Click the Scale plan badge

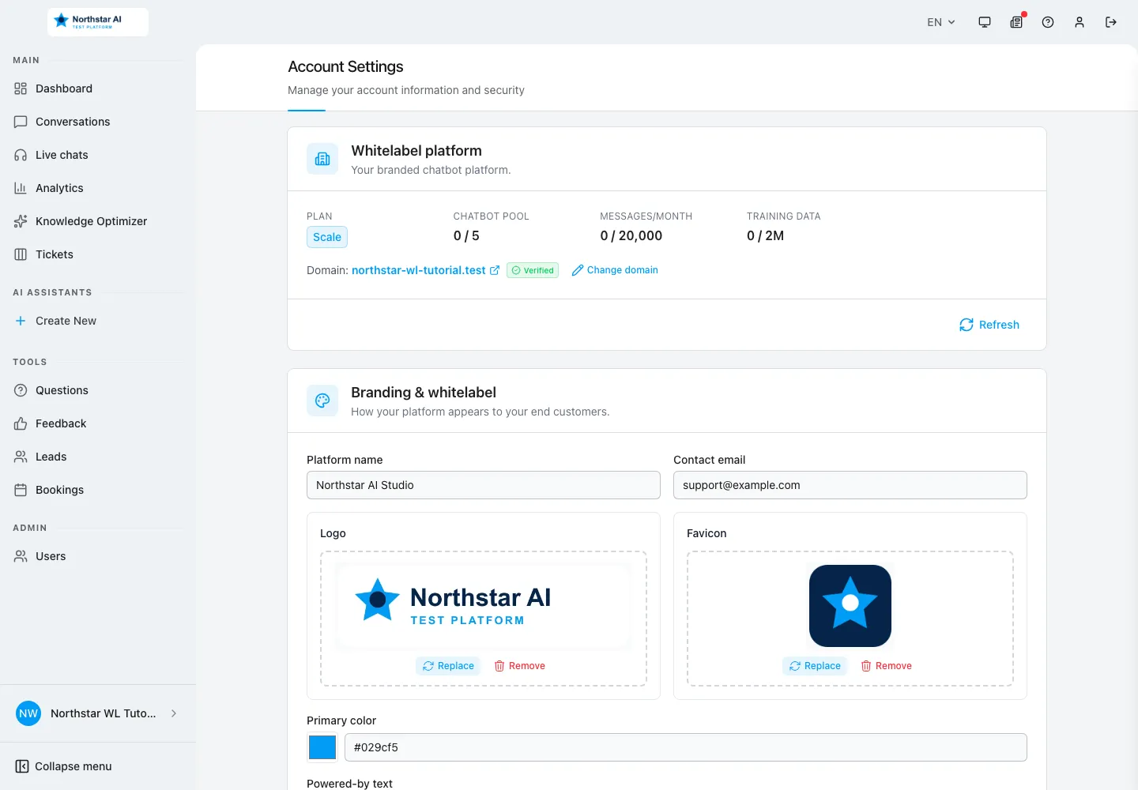pyautogui.click(x=327, y=237)
